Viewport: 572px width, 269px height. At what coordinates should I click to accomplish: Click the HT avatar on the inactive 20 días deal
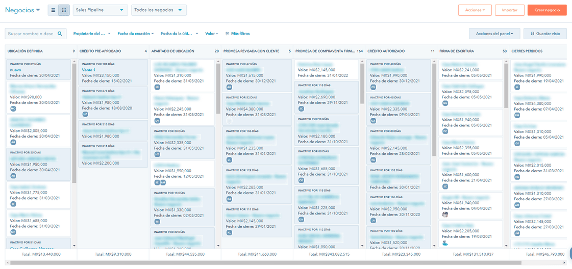pos(157,154)
